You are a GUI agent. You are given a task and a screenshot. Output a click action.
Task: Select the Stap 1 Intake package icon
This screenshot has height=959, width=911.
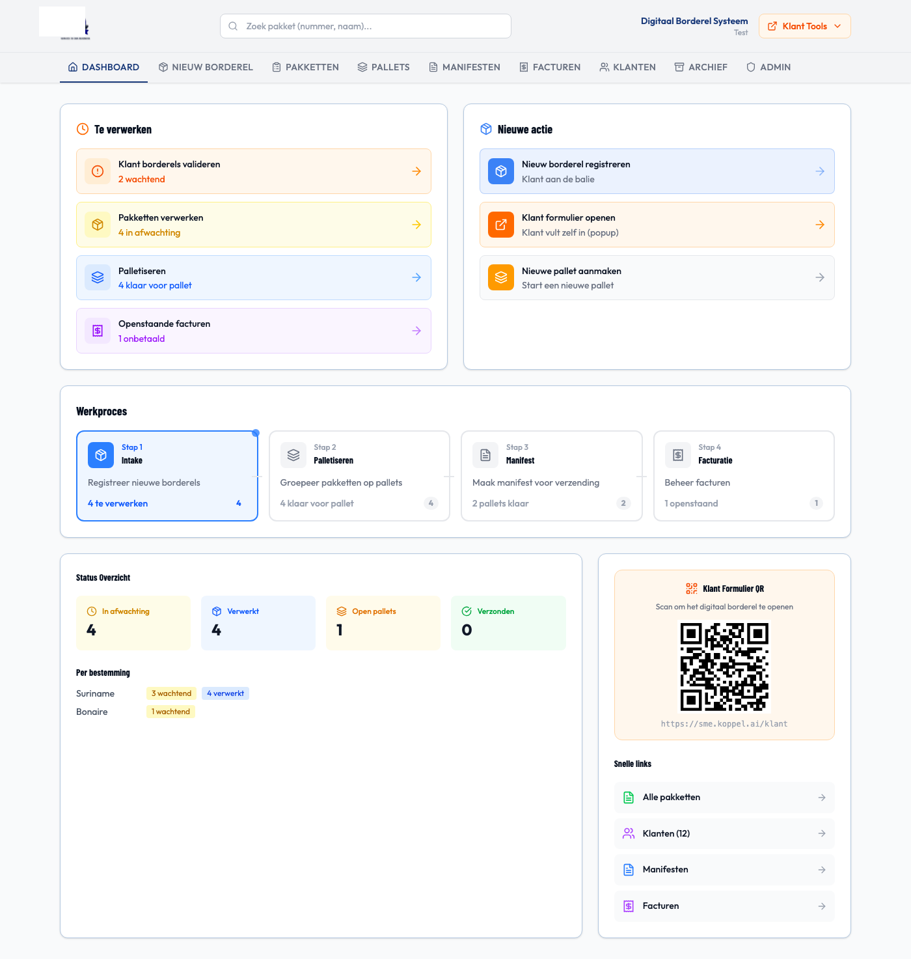point(100,455)
